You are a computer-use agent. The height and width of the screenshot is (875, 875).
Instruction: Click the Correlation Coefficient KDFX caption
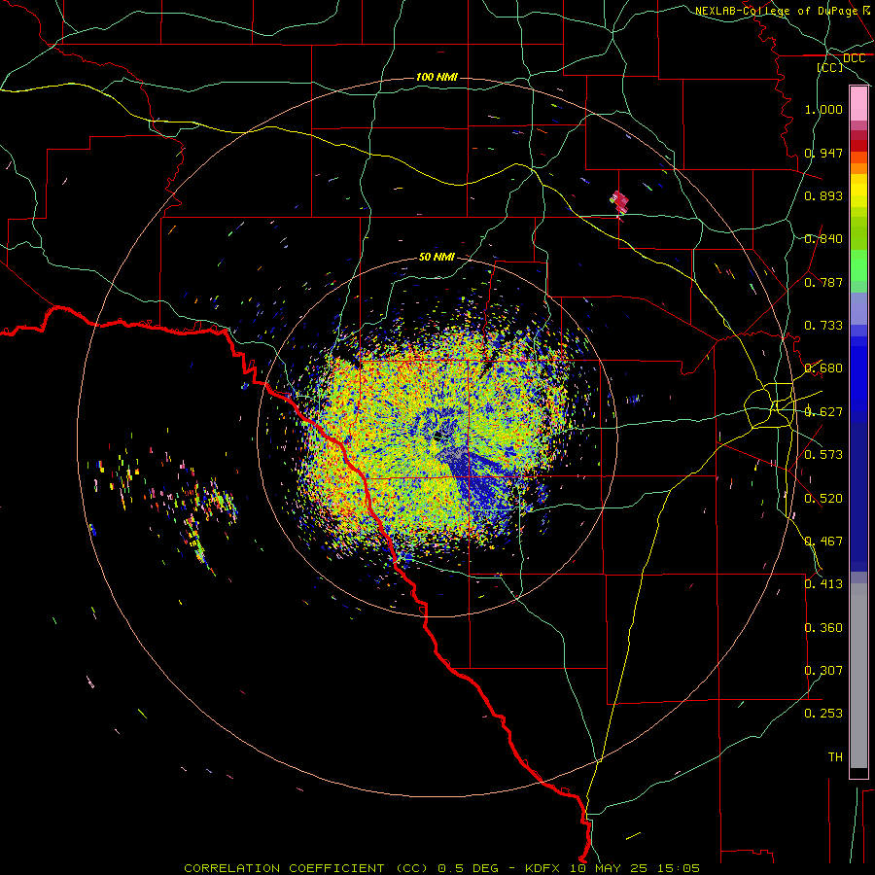[441, 868]
